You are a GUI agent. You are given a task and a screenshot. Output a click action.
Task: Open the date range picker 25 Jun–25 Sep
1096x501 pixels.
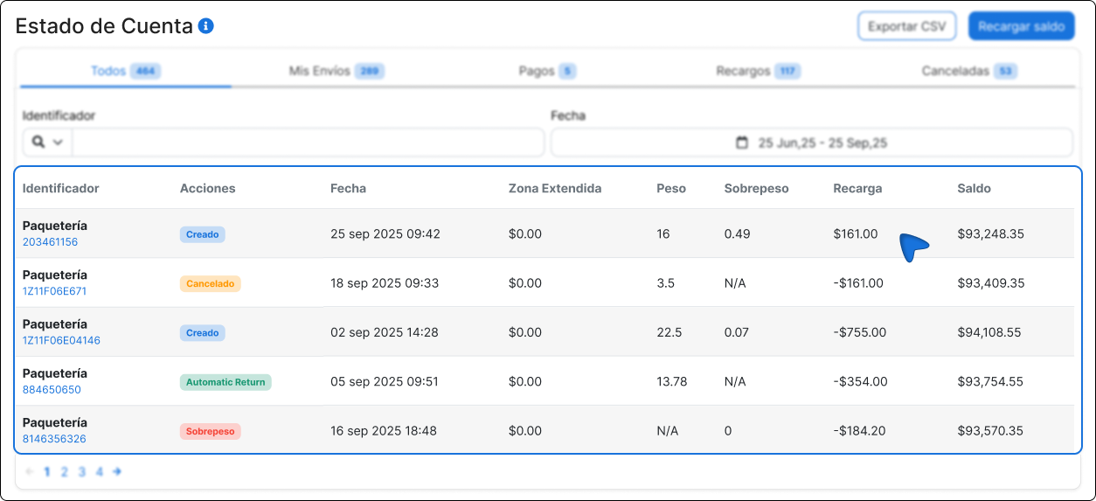(x=822, y=143)
